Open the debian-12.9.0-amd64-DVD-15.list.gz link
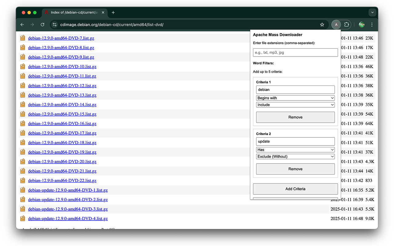The width and height of the screenshot is (394, 246). [62, 114]
